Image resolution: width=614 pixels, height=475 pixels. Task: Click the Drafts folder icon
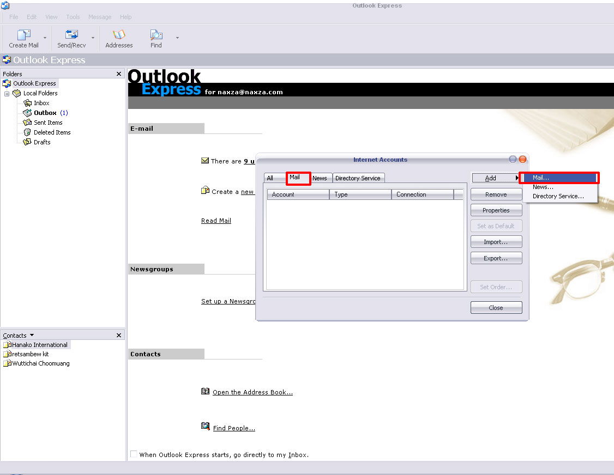click(x=27, y=142)
